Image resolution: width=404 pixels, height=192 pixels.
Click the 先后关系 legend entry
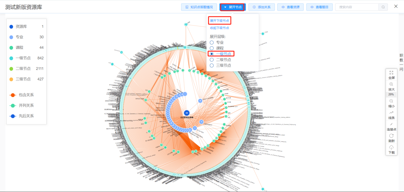tap(22, 116)
